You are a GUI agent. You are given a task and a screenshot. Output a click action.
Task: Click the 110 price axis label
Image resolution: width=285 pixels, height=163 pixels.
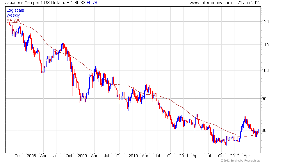[265, 45]
